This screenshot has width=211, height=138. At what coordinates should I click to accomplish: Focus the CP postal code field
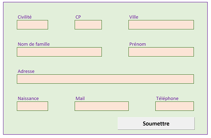pos(88,25)
